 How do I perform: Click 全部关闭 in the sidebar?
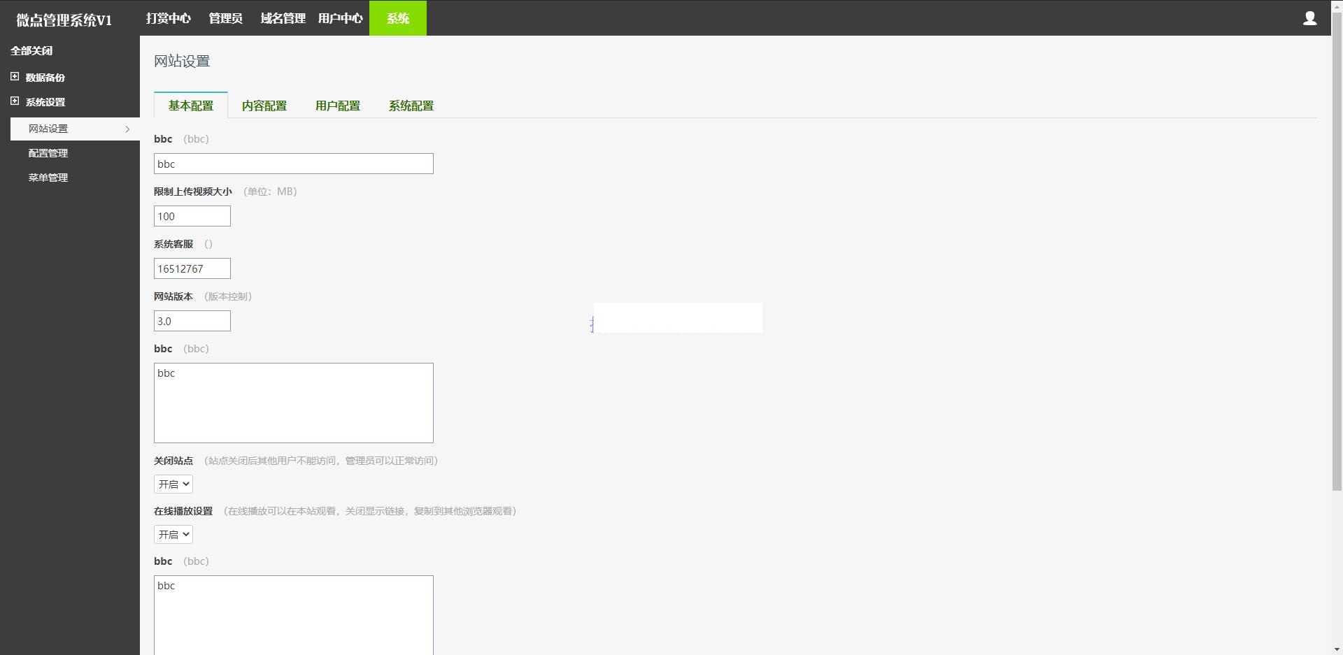coord(31,50)
